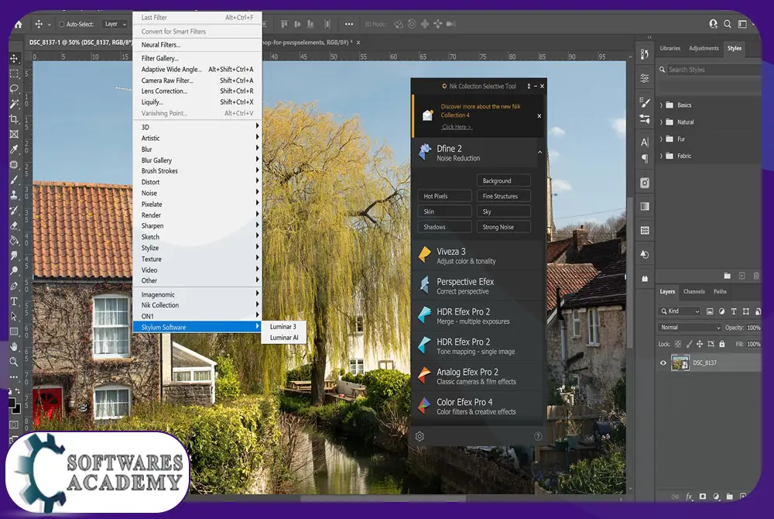Click the Strong Noise button

(504, 227)
